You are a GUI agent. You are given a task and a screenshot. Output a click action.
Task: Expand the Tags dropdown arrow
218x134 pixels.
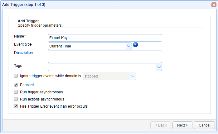159,67
